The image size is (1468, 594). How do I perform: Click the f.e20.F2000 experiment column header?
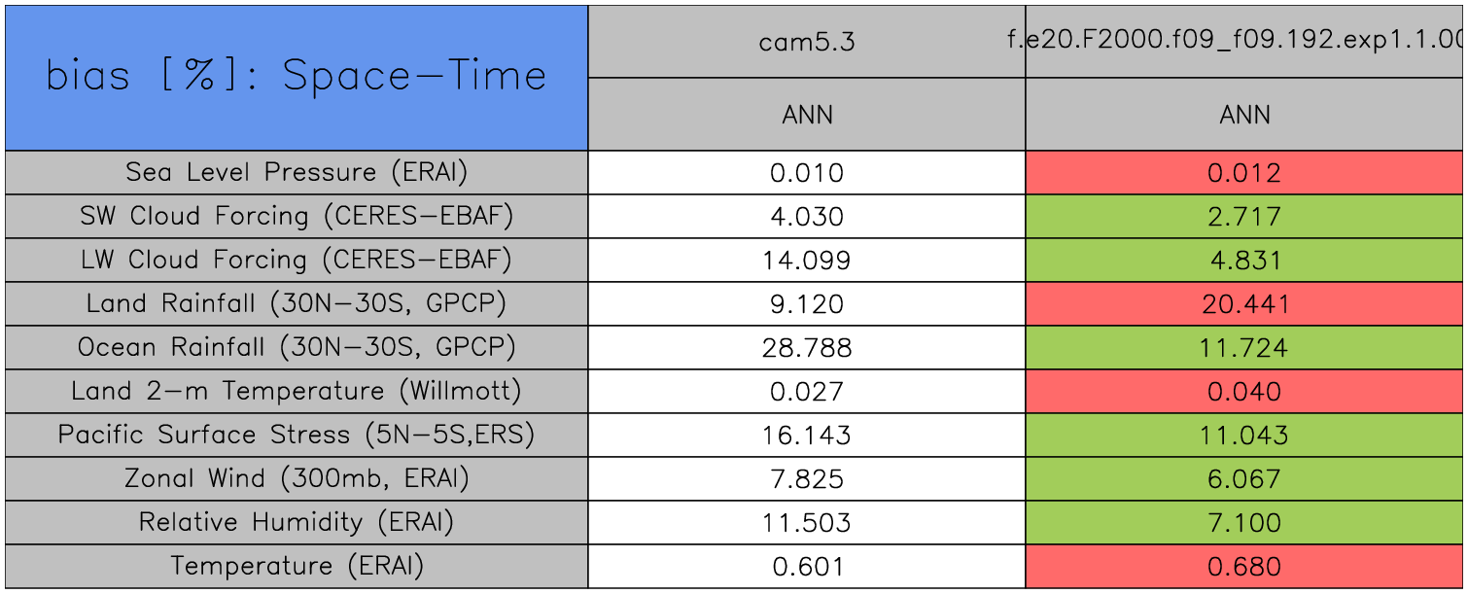point(1244,42)
